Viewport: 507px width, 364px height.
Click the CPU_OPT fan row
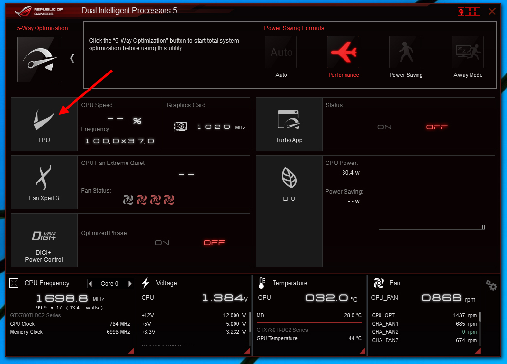424,315
